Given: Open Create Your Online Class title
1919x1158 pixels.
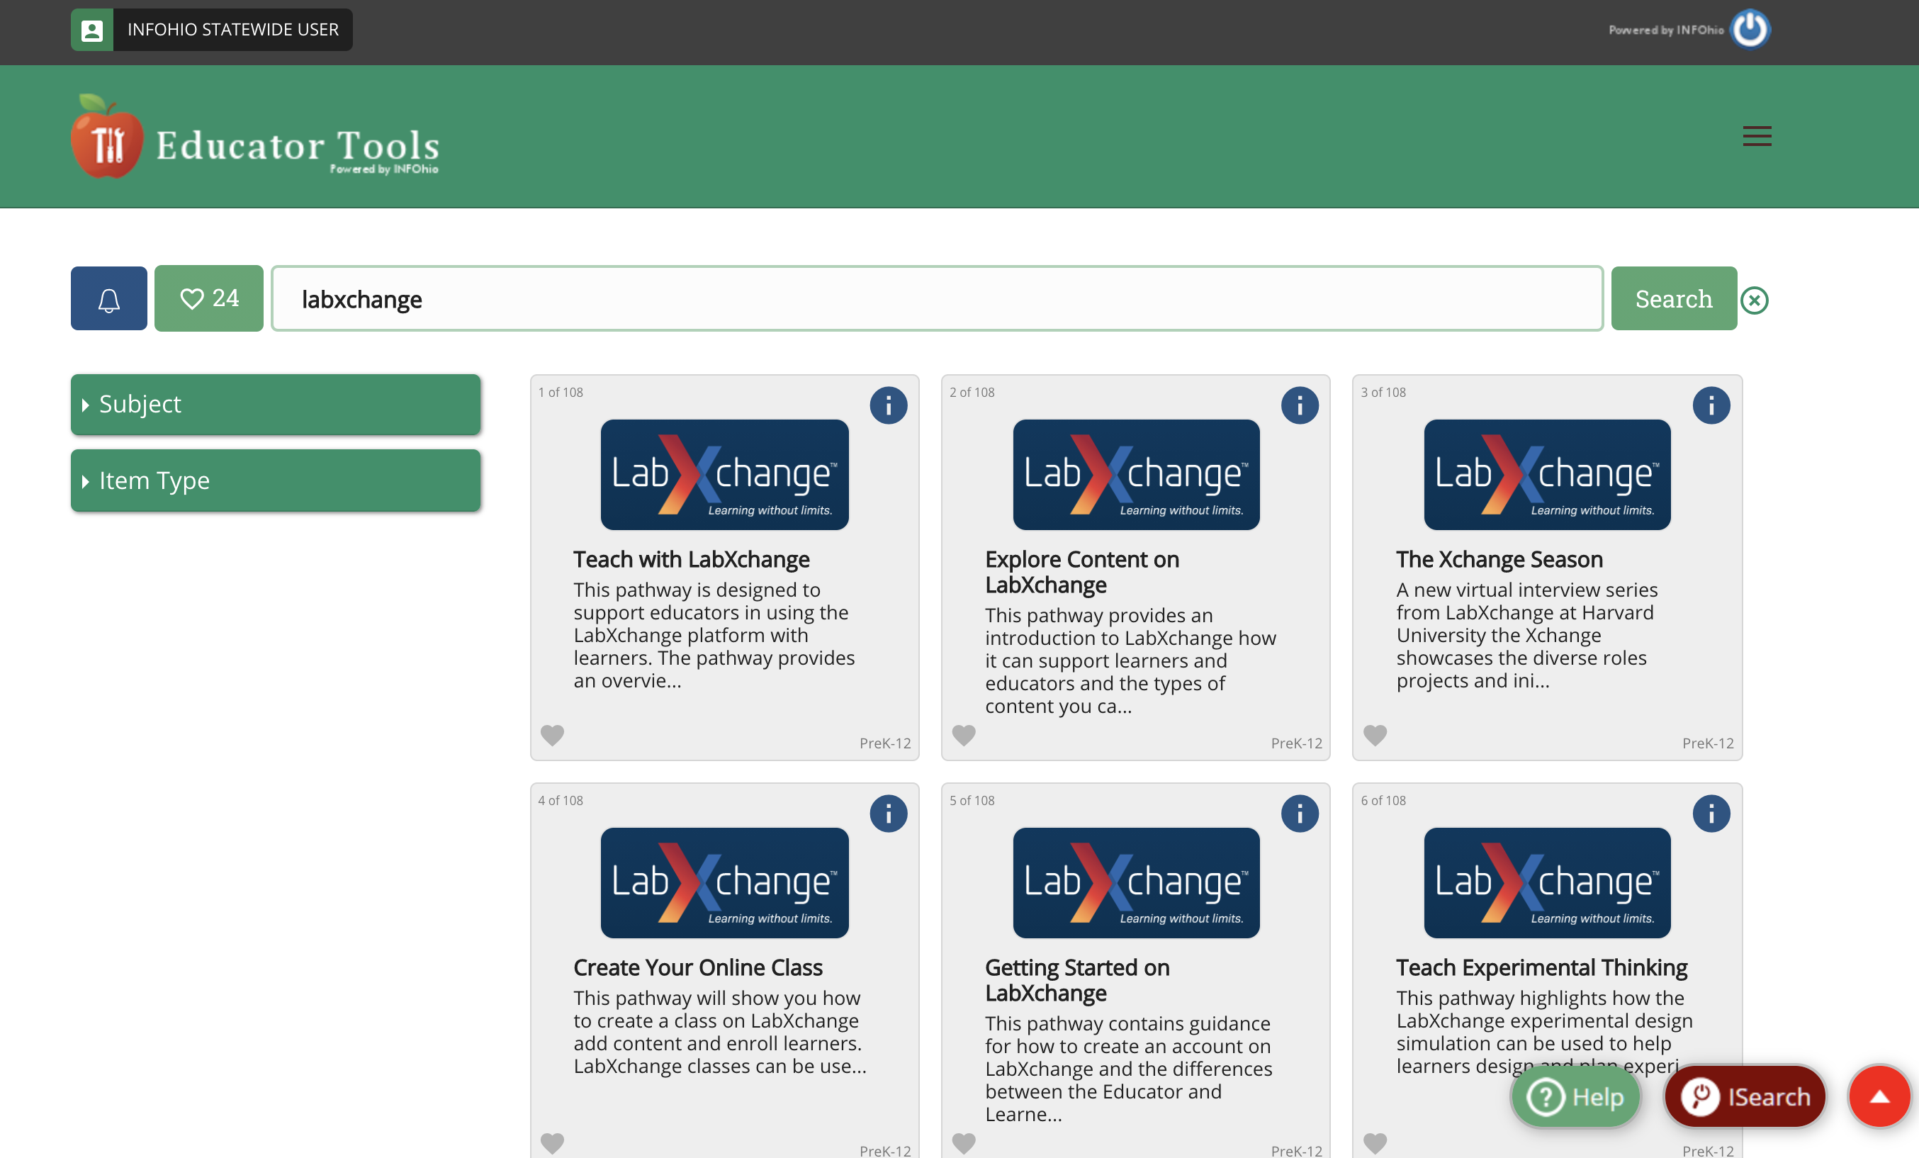Looking at the screenshot, I should pyautogui.click(x=698, y=967).
